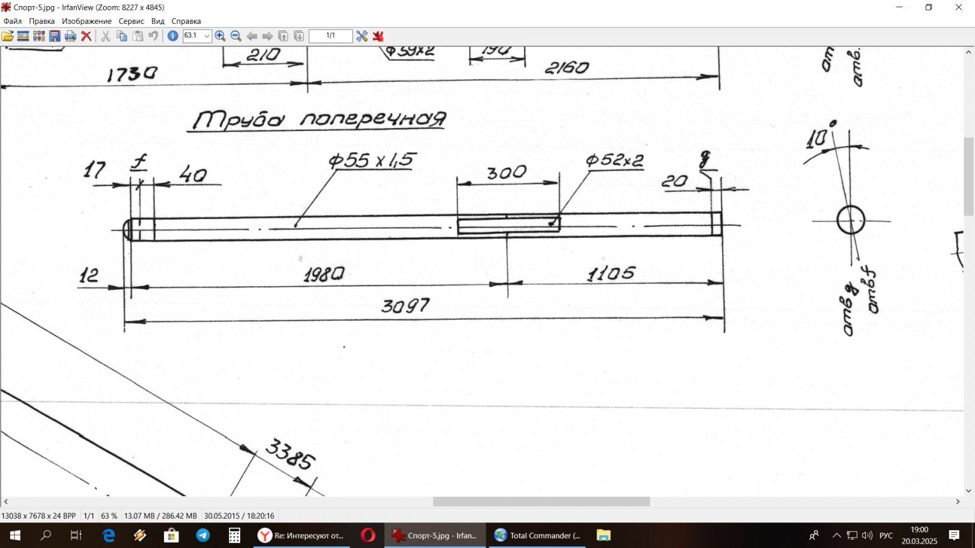Screen dimensions: 975x548
Task: Delete file with red X icon
Action: [x=87, y=37]
